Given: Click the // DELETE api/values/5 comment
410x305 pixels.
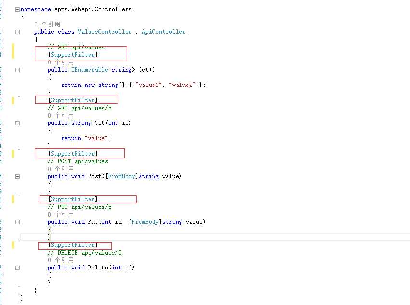Looking at the screenshot, I should [x=85, y=253].
